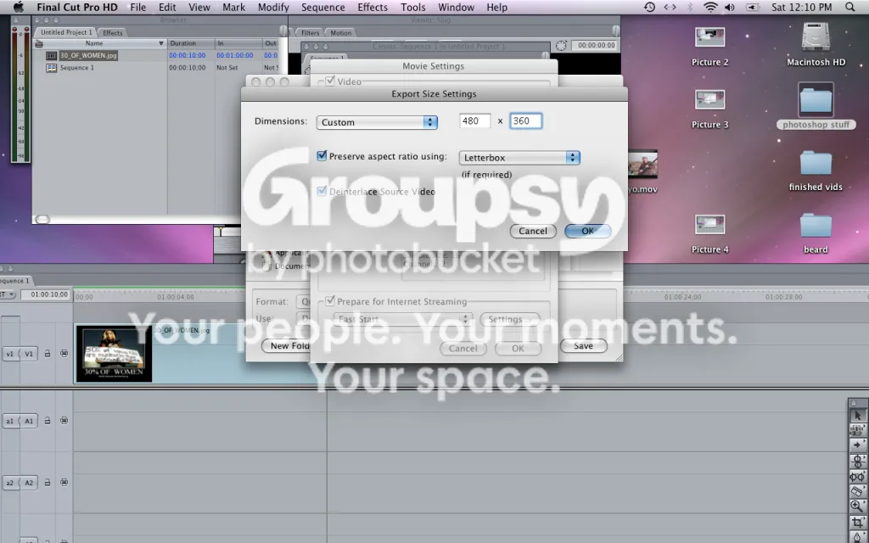Open the Time Machine menu bar icon
Viewport: 869px width, 543px height.
(x=649, y=7)
